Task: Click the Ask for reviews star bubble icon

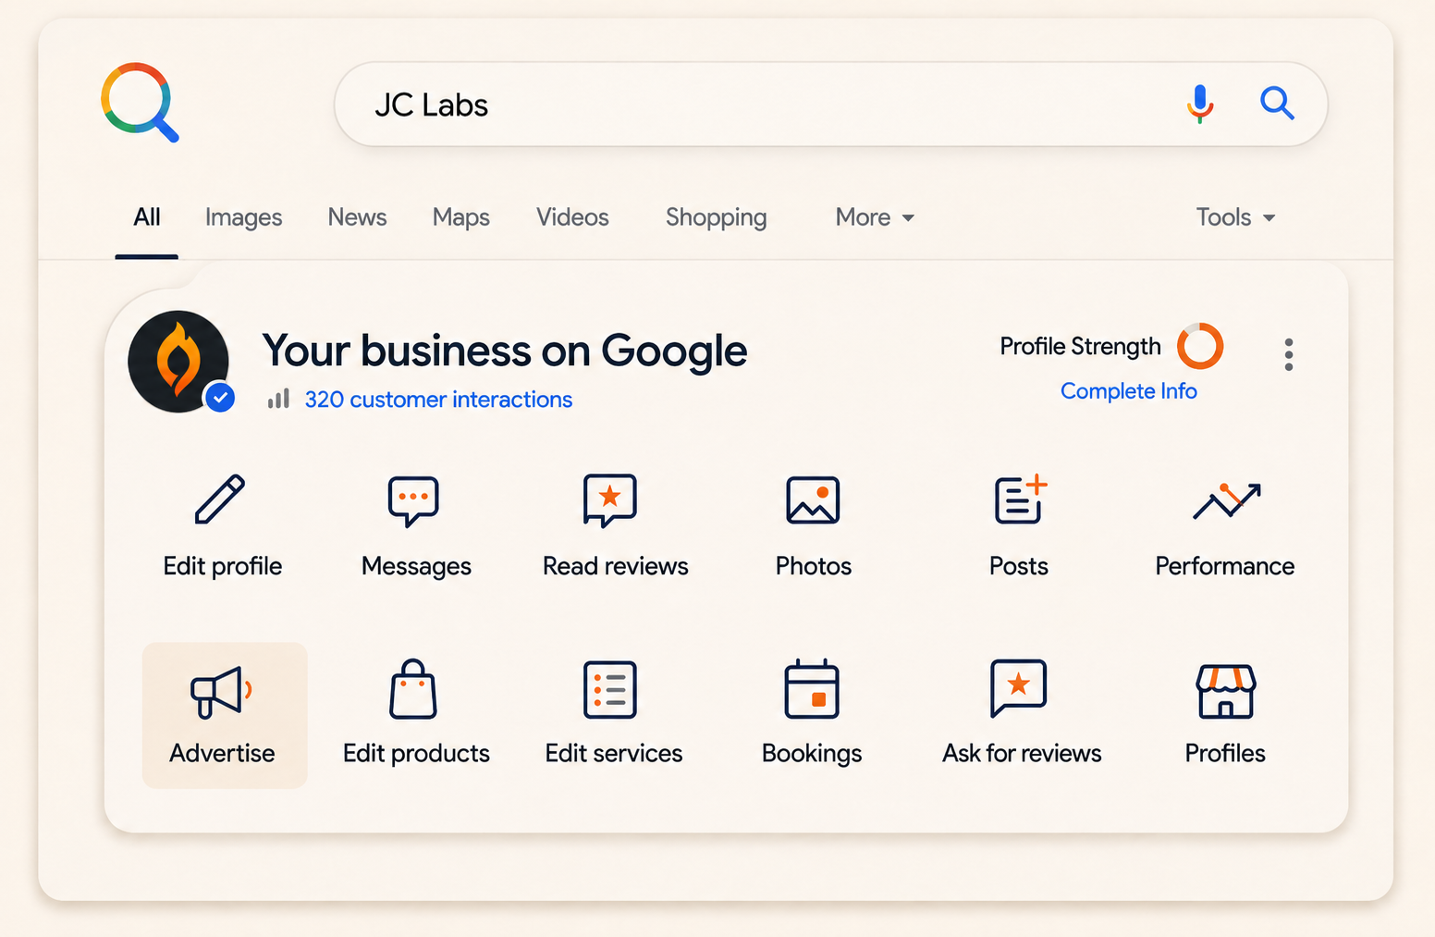Action: pos(1018,688)
